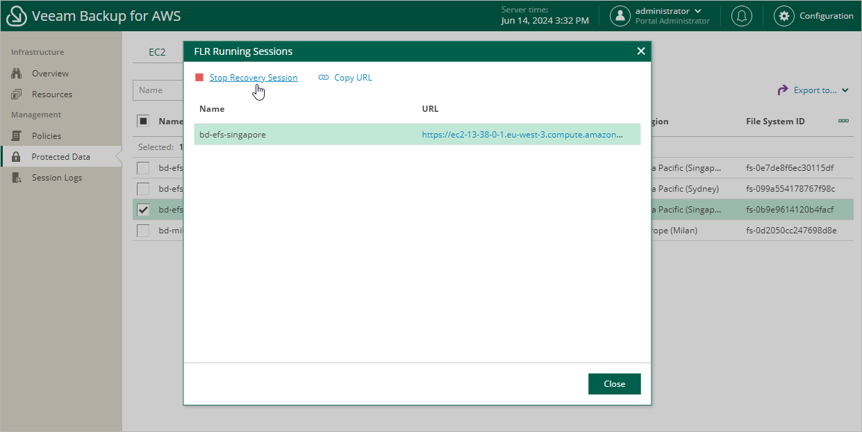Check the box for row fs-099a554178767f98c
The height and width of the screenshot is (432, 862).
pyautogui.click(x=143, y=189)
